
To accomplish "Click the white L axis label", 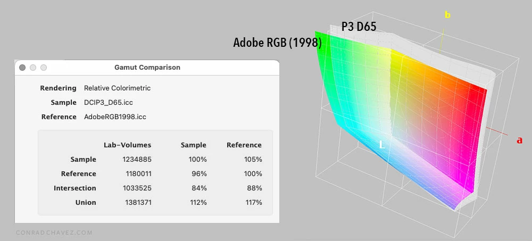I will 382,145.
